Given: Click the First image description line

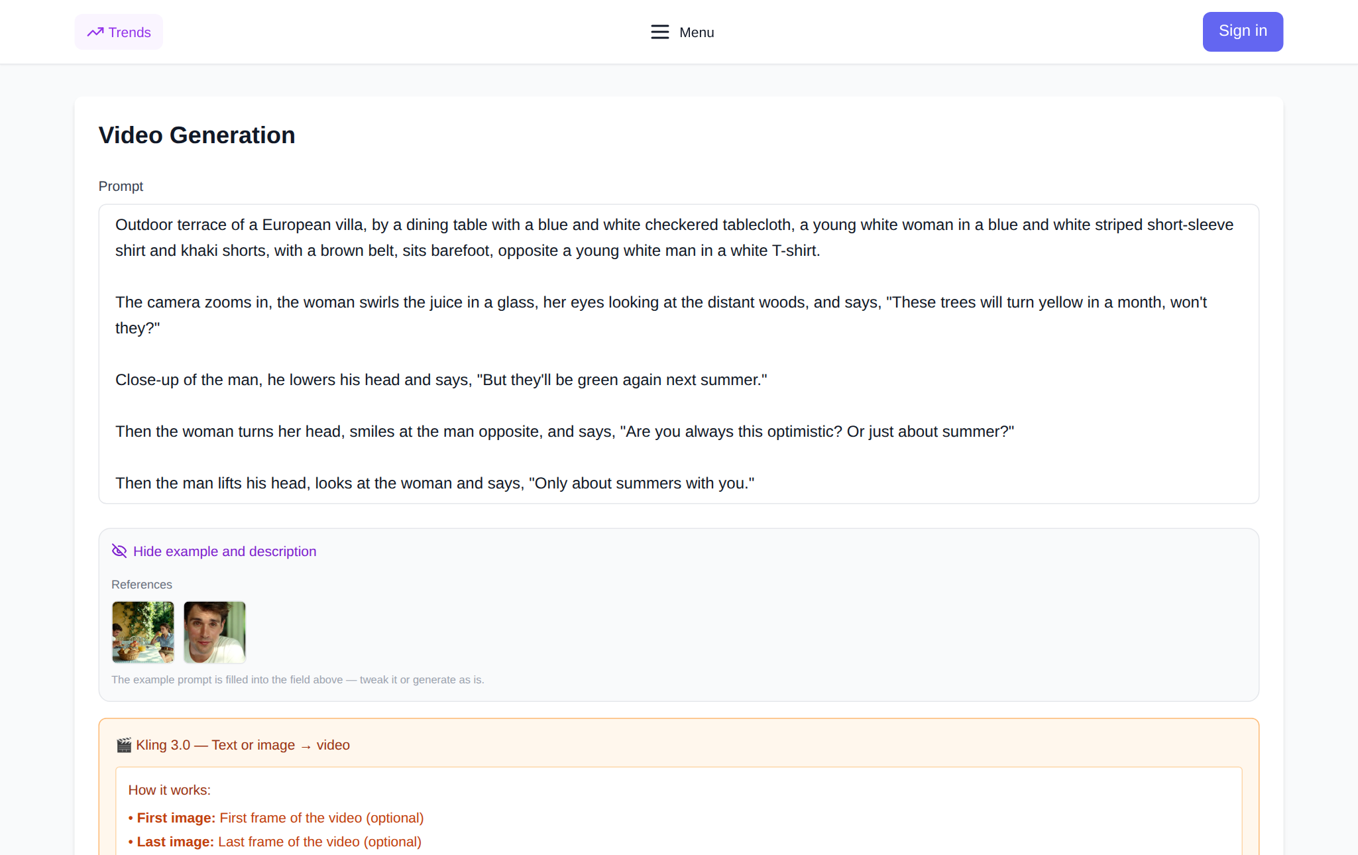Looking at the screenshot, I should tap(276, 818).
